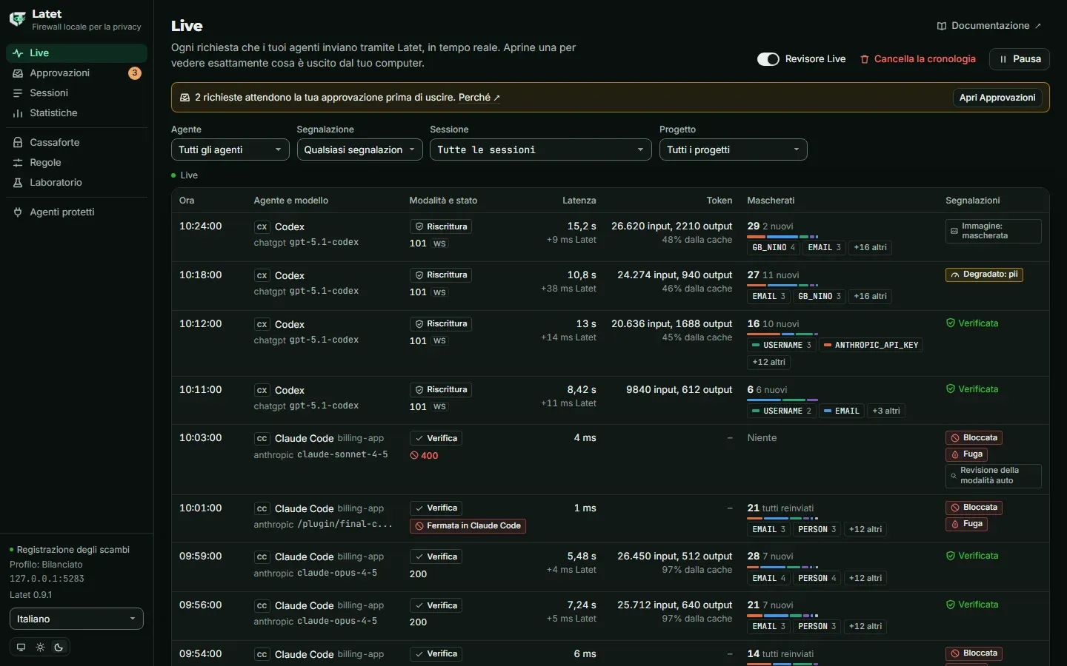The height and width of the screenshot is (666, 1067).
Task: Switch to dark theme moon icon
Action: point(59,647)
